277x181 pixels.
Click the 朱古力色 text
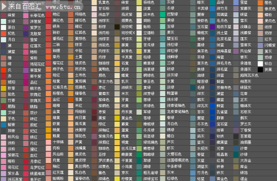point(106,82)
